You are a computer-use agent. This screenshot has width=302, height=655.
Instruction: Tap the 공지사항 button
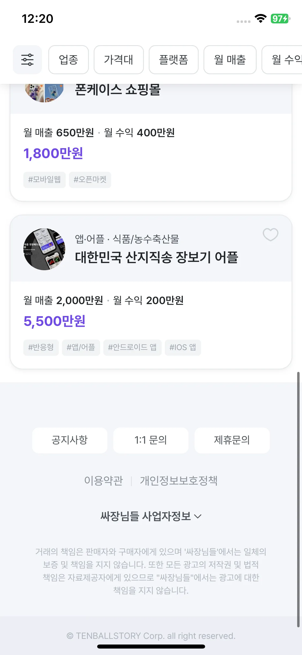pos(70,440)
